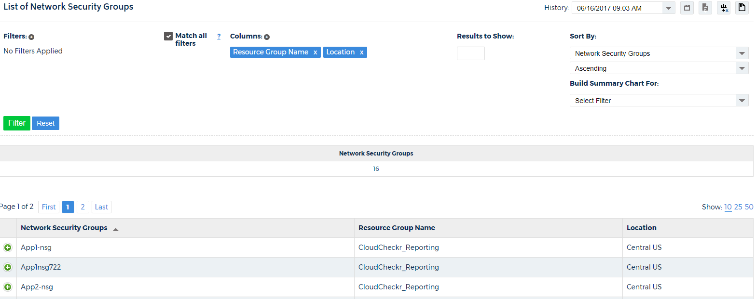The height and width of the screenshot is (299, 756).
Task: Expand the App1nsg722 row with green plus
Action: point(8,267)
